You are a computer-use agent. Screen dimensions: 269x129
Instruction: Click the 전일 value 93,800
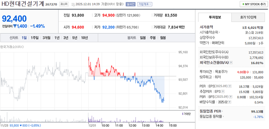(x=78, y=15)
